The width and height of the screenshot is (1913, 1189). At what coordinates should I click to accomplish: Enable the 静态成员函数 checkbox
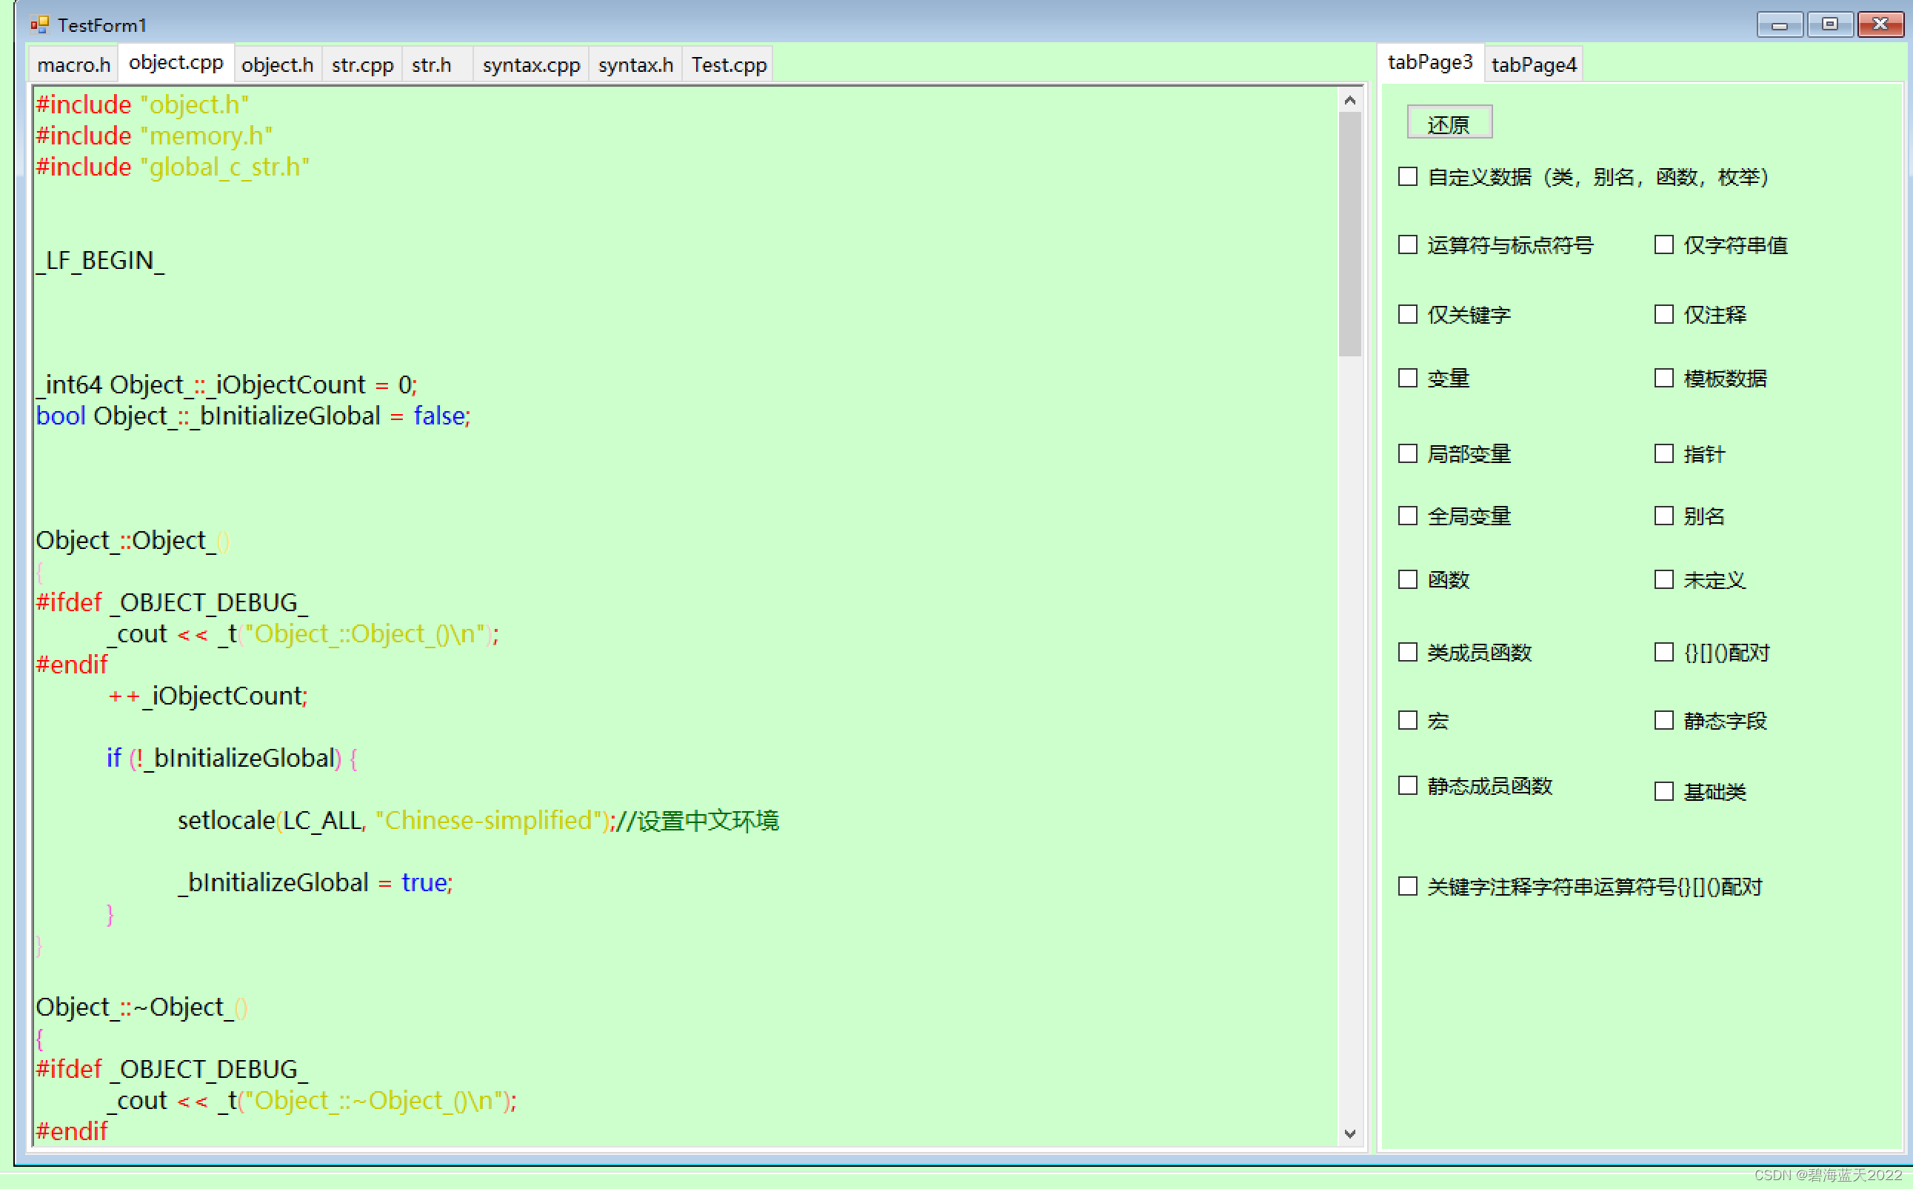point(1408,785)
